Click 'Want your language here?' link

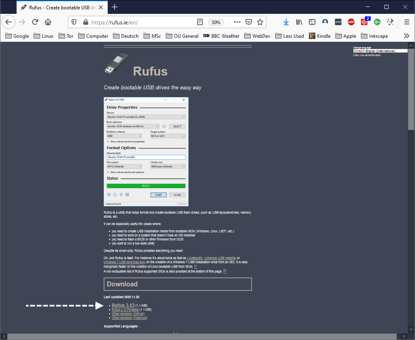367,55
